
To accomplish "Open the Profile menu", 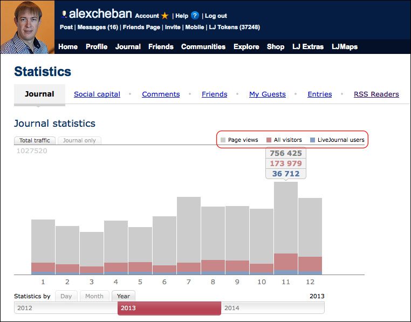I will [x=97, y=47].
